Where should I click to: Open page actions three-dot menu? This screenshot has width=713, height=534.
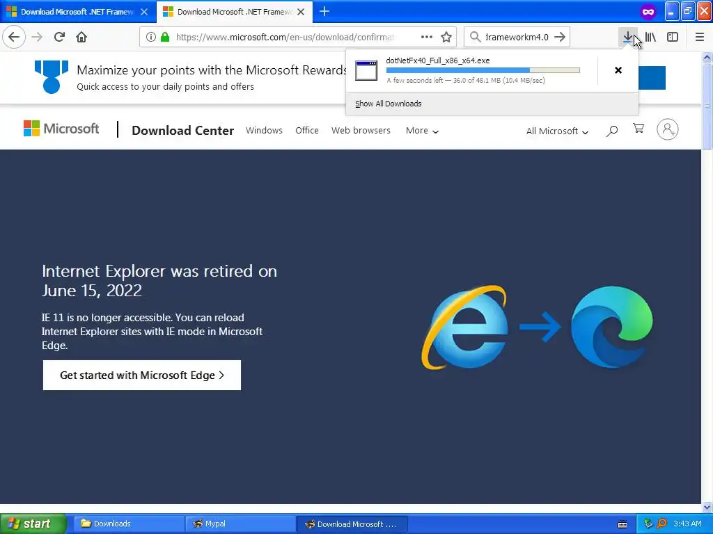click(427, 37)
